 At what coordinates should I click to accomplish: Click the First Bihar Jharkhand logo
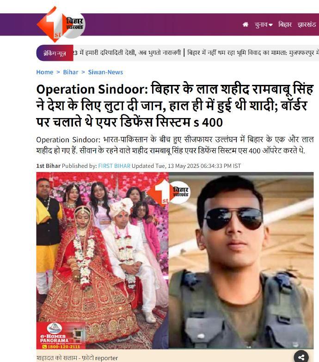pos(61,24)
